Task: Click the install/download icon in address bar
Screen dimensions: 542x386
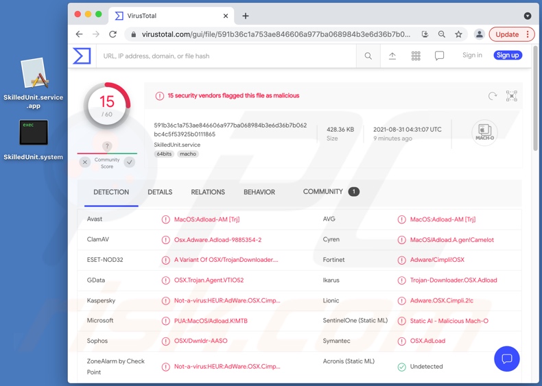Action: [x=425, y=34]
